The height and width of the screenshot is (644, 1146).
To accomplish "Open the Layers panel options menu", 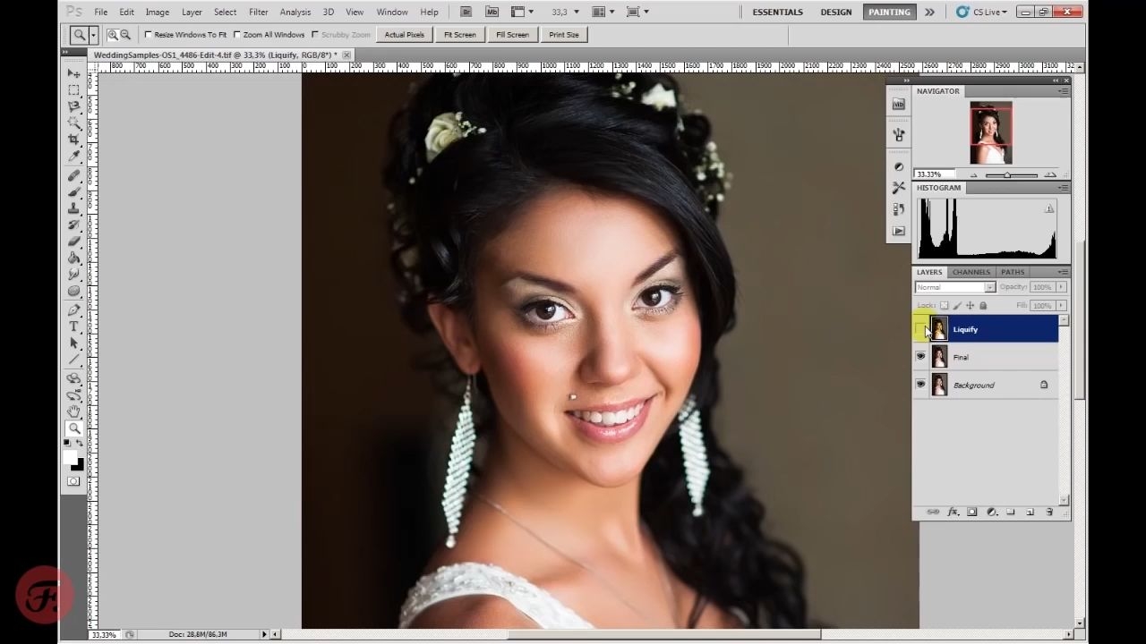I will [x=1064, y=272].
